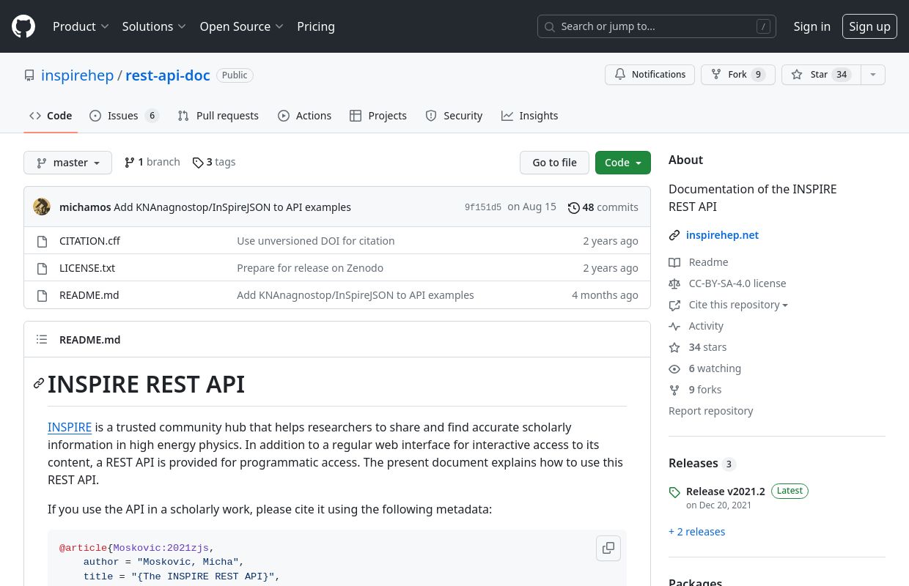Follow the INSPIRE link in the README
The width and height of the screenshot is (909, 586).
coord(70,427)
